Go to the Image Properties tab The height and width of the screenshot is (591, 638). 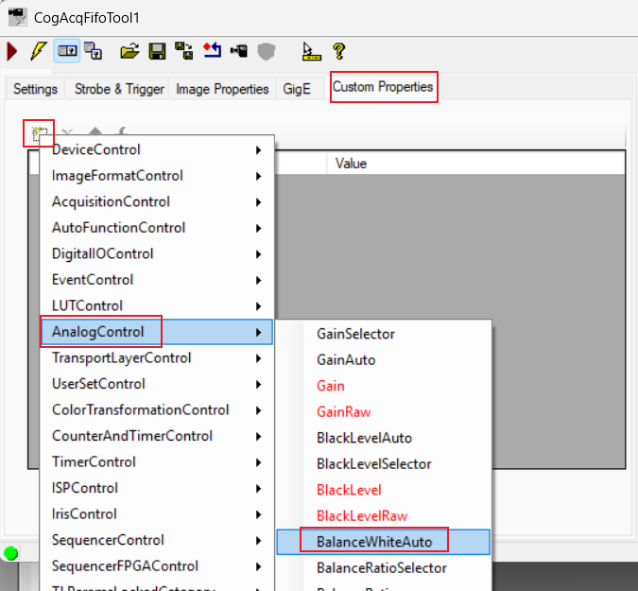(222, 89)
